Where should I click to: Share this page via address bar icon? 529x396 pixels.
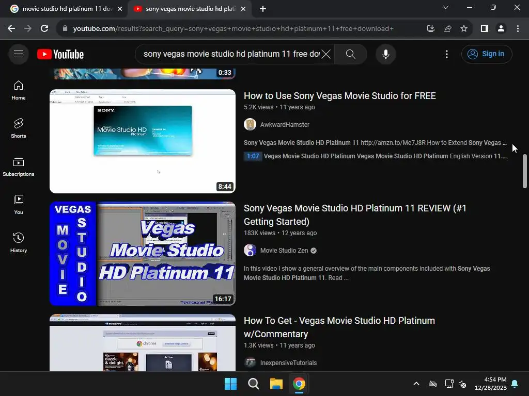(447, 29)
